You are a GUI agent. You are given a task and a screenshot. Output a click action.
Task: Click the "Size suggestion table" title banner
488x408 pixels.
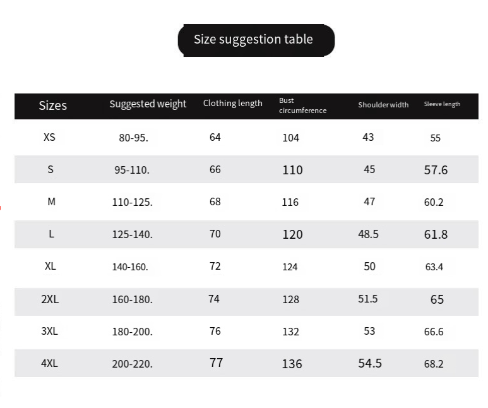tap(255, 40)
